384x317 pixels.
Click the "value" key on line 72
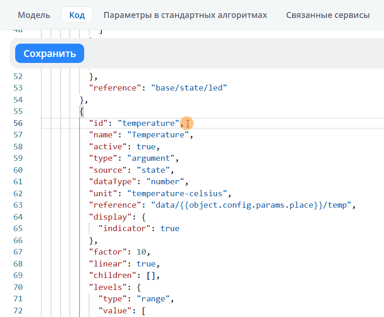[x=115, y=311]
